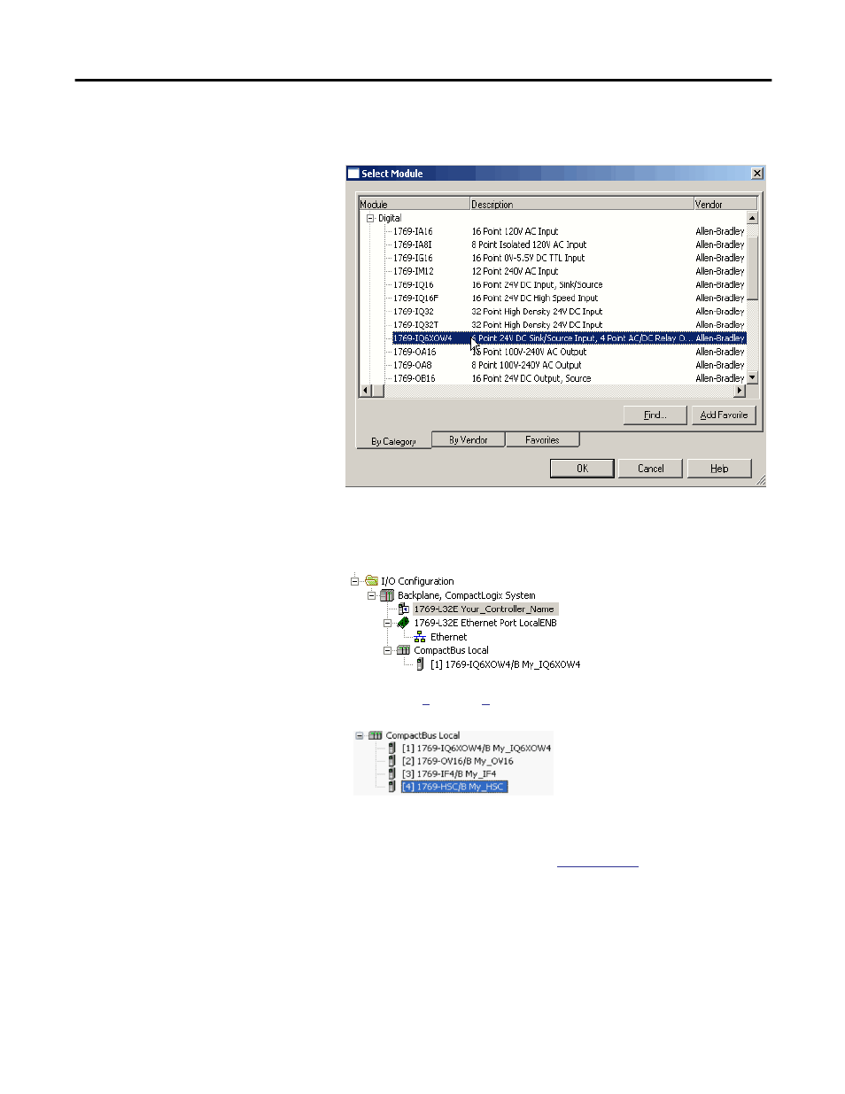Click module icon beside [1] 1769-IQ6XOW4/B under I/O Configuration
The image size is (845, 1094).
click(421, 664)
